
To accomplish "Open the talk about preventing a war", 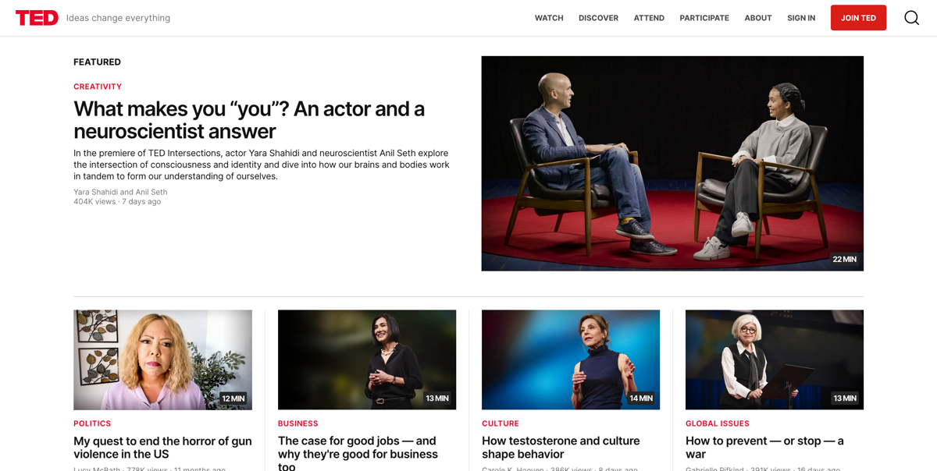I will pos(764,447).
